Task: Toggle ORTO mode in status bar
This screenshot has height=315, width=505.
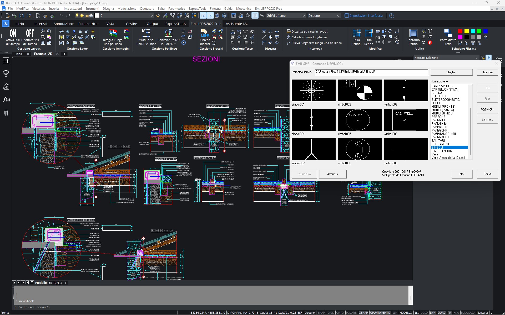Action: [340, 313]
